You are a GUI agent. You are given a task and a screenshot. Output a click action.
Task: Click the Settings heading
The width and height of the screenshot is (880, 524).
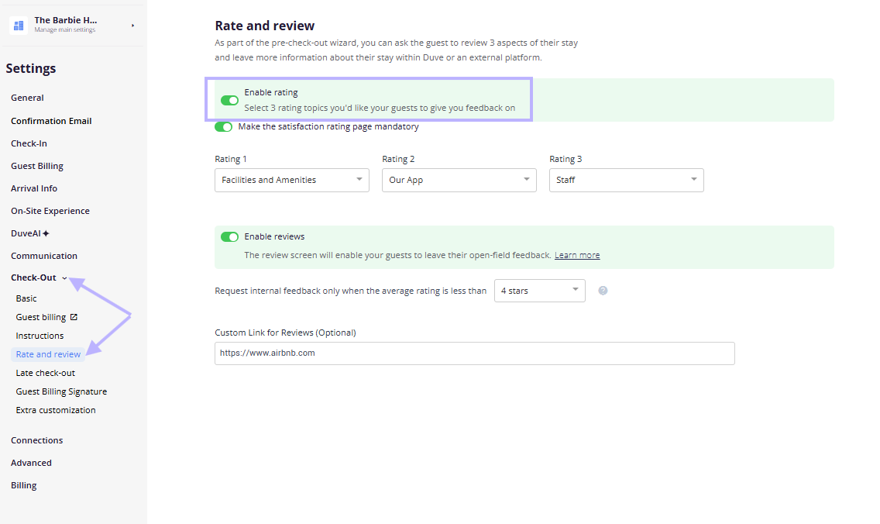(31, 68)
